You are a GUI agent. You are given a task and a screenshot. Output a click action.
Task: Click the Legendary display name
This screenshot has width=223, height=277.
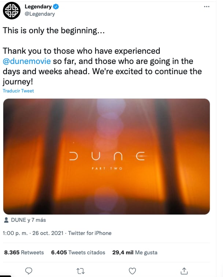[38, 7]
